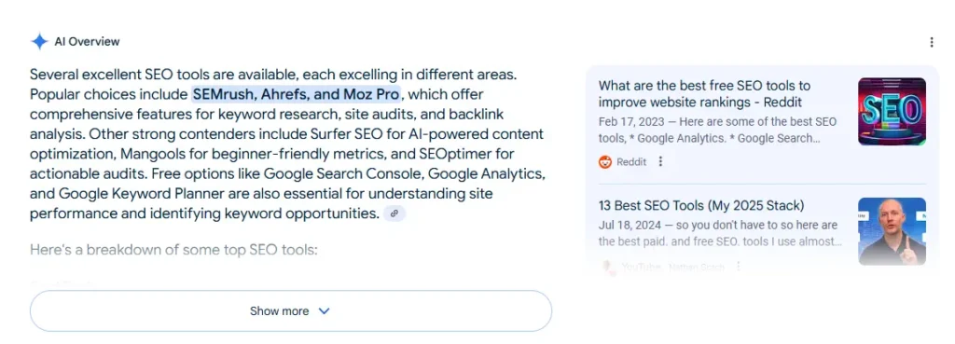Click the Feb 17, 2023 Reddit snippet text
This screenshot has height=344, width=955.
717,130
